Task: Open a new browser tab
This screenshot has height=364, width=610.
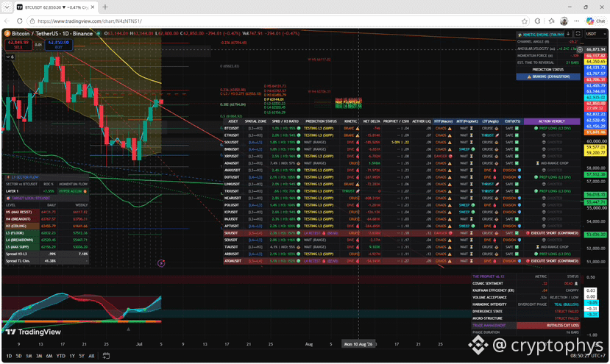Action: click(105, 7)
